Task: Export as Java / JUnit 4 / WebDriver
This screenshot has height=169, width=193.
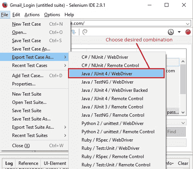Action: coord(116,73)
